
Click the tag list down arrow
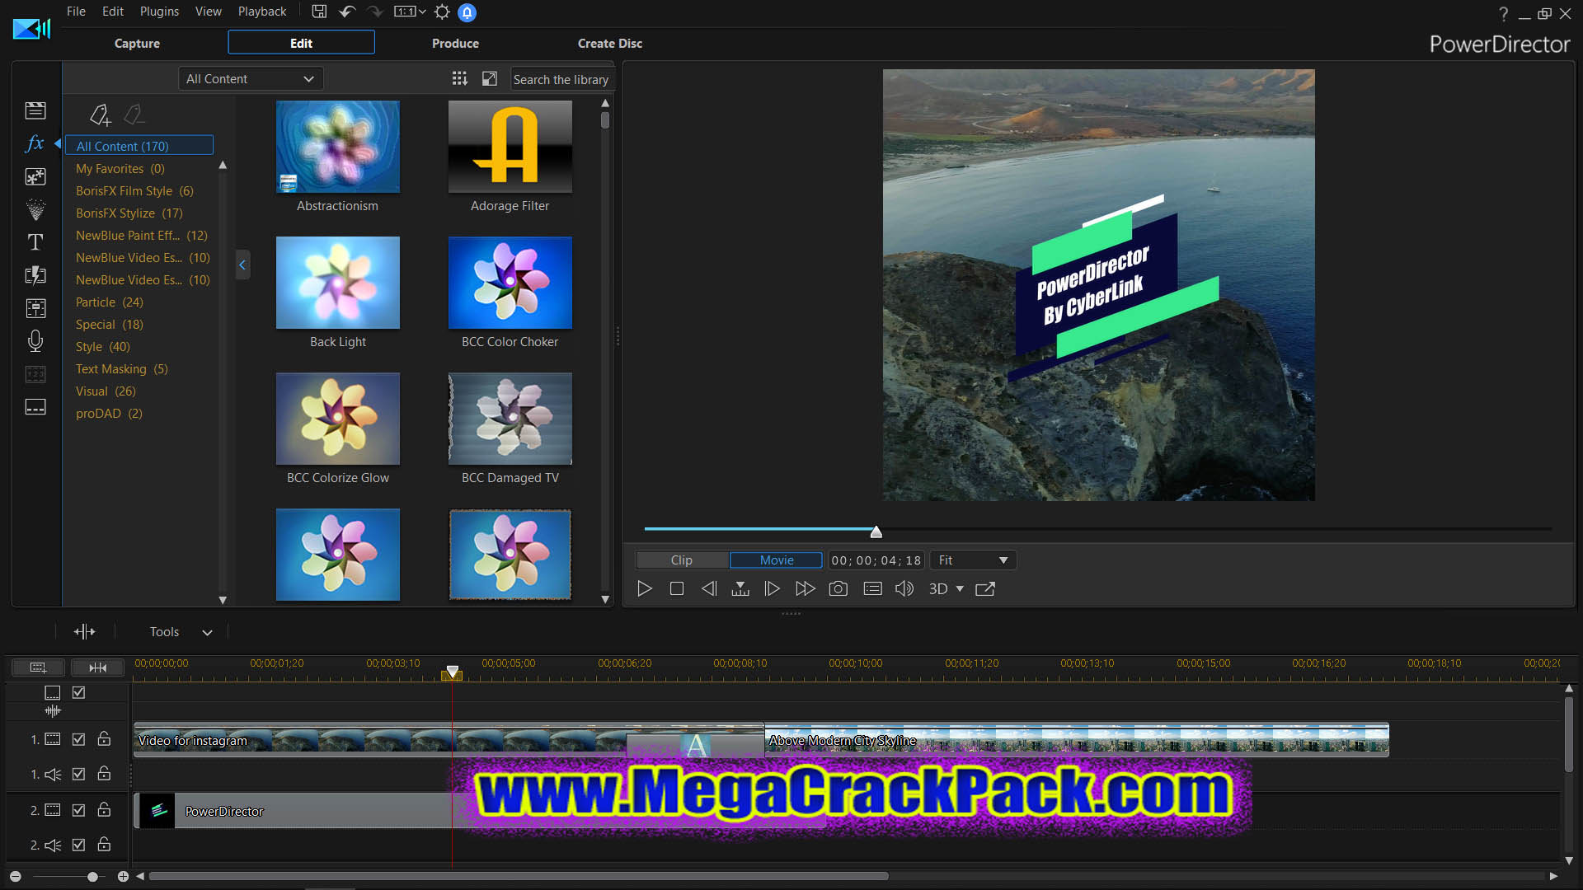[x=223, y=600]
